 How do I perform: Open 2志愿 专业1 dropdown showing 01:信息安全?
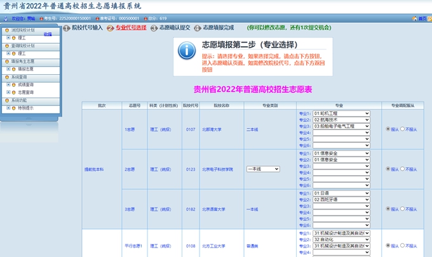(341, 154)
